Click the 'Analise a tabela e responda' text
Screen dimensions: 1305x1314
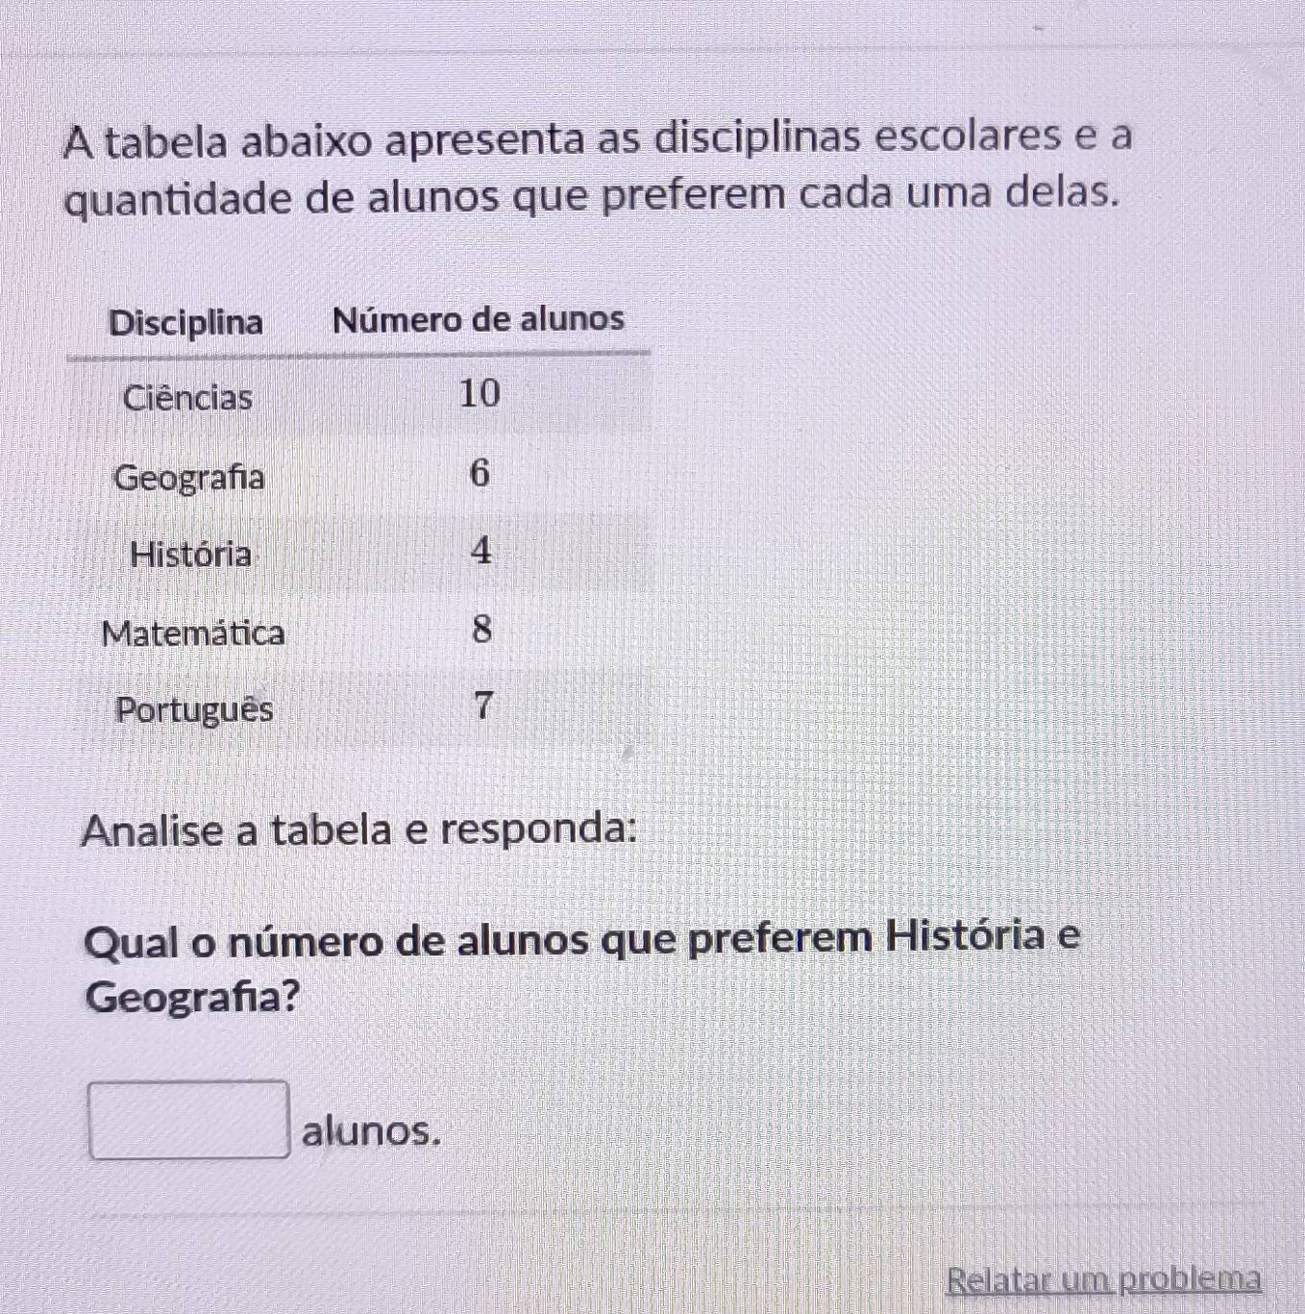tap(359, 830)
